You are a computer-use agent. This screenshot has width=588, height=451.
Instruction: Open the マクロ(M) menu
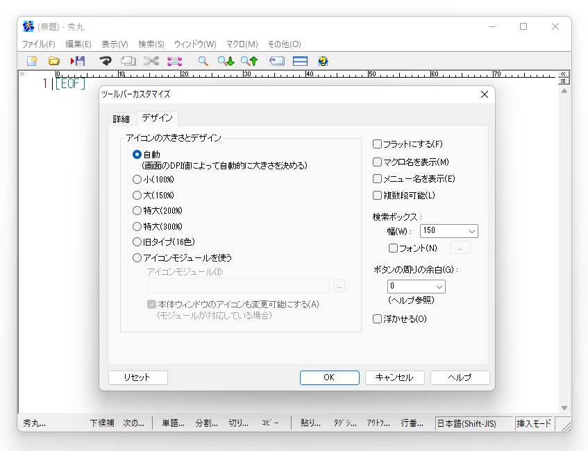[x=242, y=44]
